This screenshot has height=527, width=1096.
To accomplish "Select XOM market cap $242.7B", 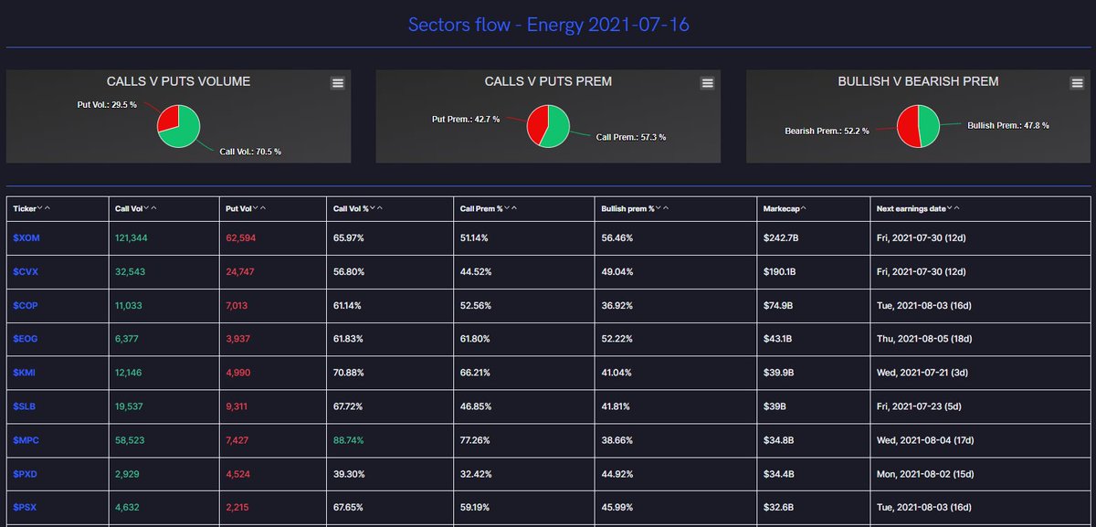I will coord(782,237).
